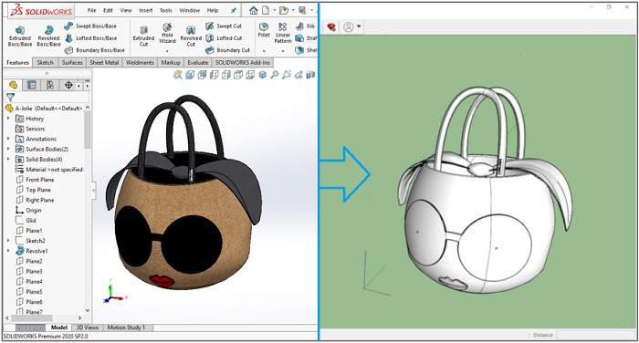Open the Edit menu
This screenshot has height=343, width=639.
[x=108, y=11]
